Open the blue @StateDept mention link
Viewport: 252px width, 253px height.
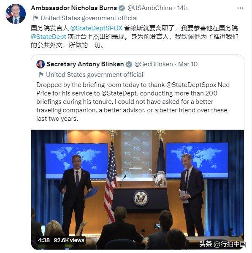pyautogui.click(x=49, y=37)
